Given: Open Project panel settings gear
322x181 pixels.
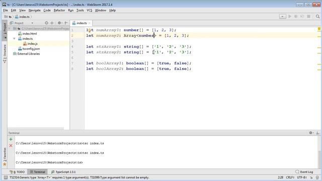Looking at the screenshot, I should tap(59, 23).
